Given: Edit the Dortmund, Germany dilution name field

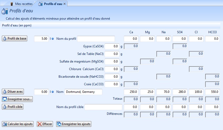Looking at the screenshot, I should [83, 92].
